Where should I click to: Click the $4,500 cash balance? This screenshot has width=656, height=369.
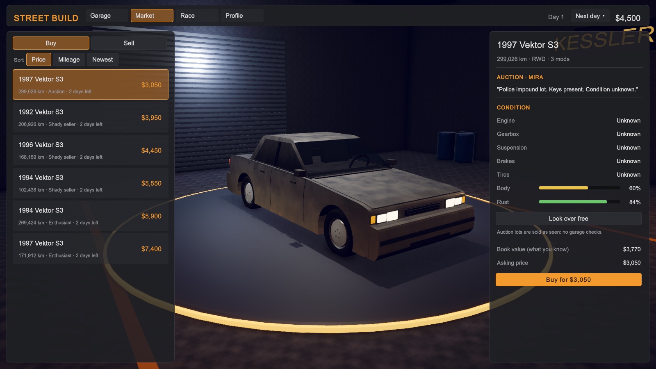pos(628,18)
